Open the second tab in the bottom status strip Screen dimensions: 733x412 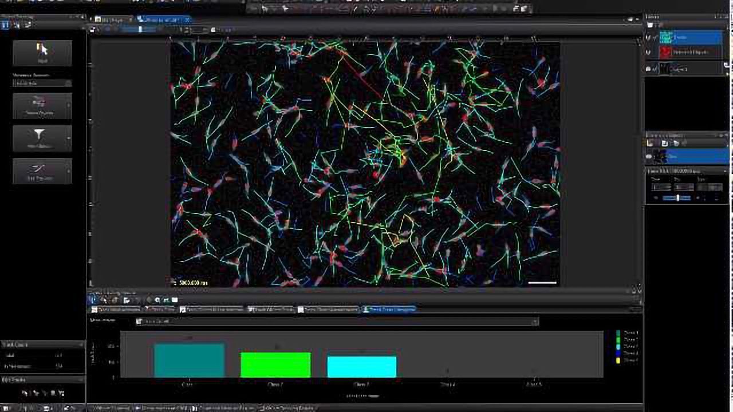coord(161,408)
